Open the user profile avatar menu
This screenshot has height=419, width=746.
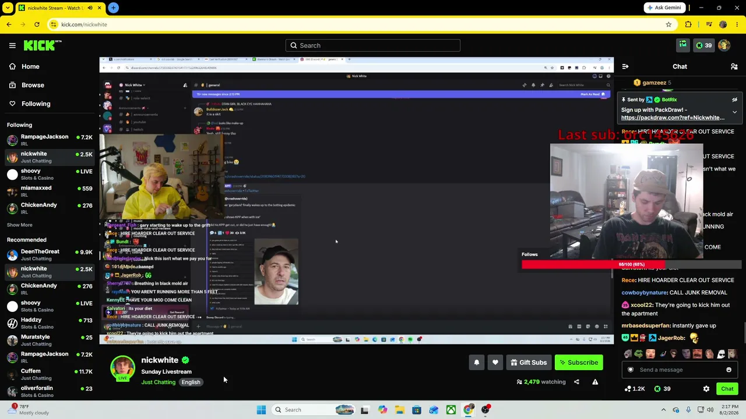coord(724,45)
